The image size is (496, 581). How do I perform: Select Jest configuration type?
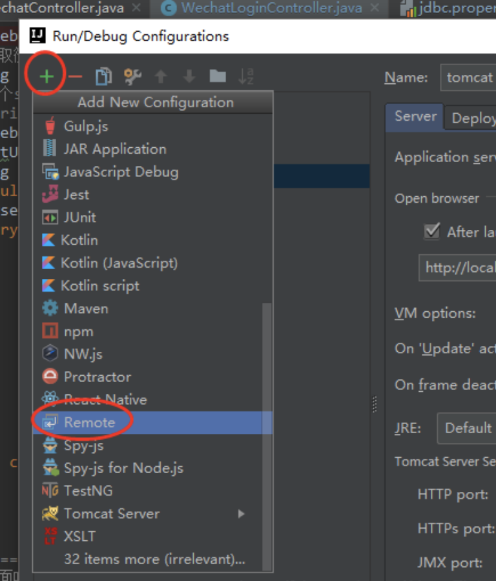152,194
